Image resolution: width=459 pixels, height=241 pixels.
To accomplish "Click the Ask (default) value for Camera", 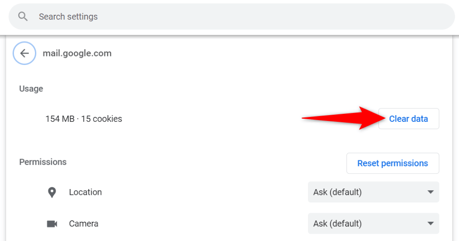I will 337,224.
